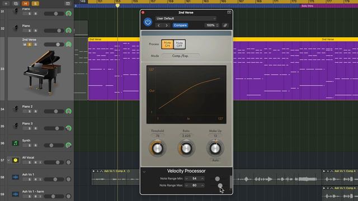Collapse the All Vocal track stack chevron
The width and height of the screenshot is (358, 201).
pyautogui.click(x=8, y=160)
